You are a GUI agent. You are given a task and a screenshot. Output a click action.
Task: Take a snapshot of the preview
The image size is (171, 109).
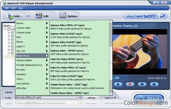pyautogui.click(x=142, y=84)
